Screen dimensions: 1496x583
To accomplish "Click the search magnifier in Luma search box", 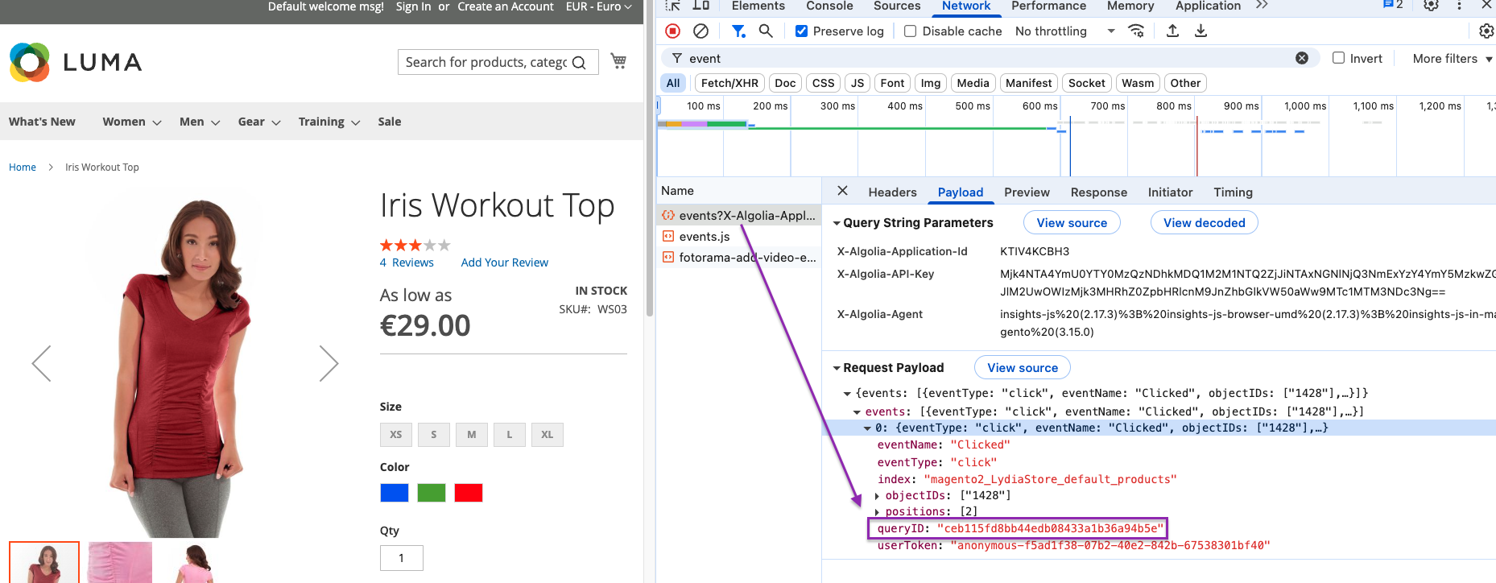I will 579,63.
